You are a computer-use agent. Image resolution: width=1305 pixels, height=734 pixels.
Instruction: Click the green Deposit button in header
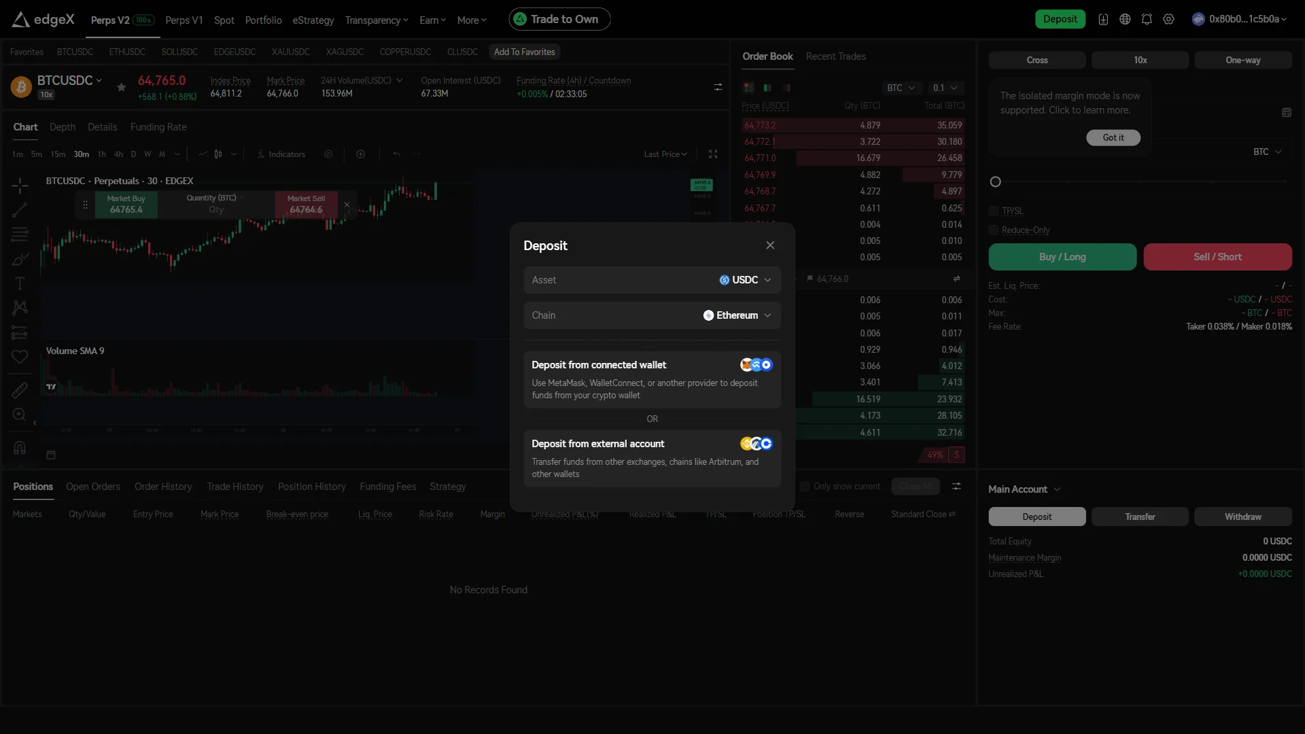pos(1060,19)
